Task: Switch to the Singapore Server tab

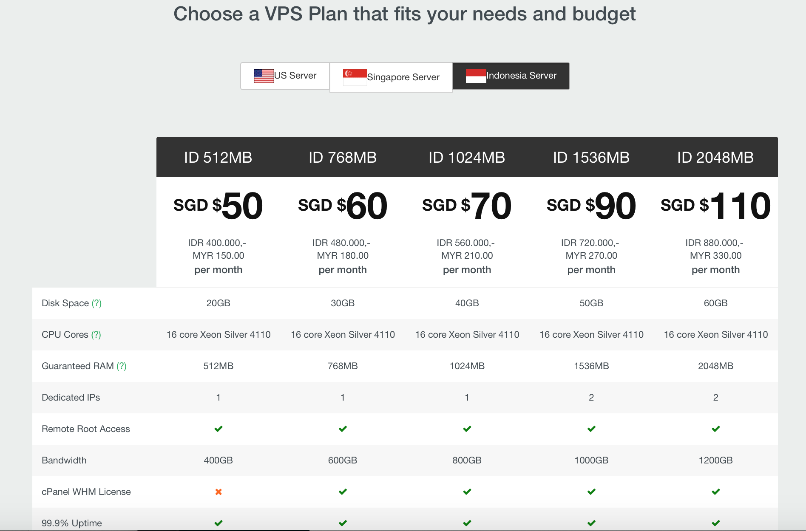Action: 391,77
